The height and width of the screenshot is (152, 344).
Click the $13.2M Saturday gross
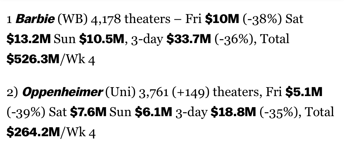click(x=29, y=39)
